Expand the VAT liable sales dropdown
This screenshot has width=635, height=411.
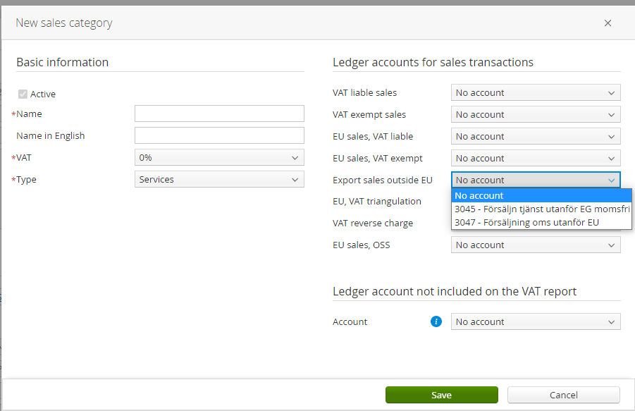tap(536, 92)
